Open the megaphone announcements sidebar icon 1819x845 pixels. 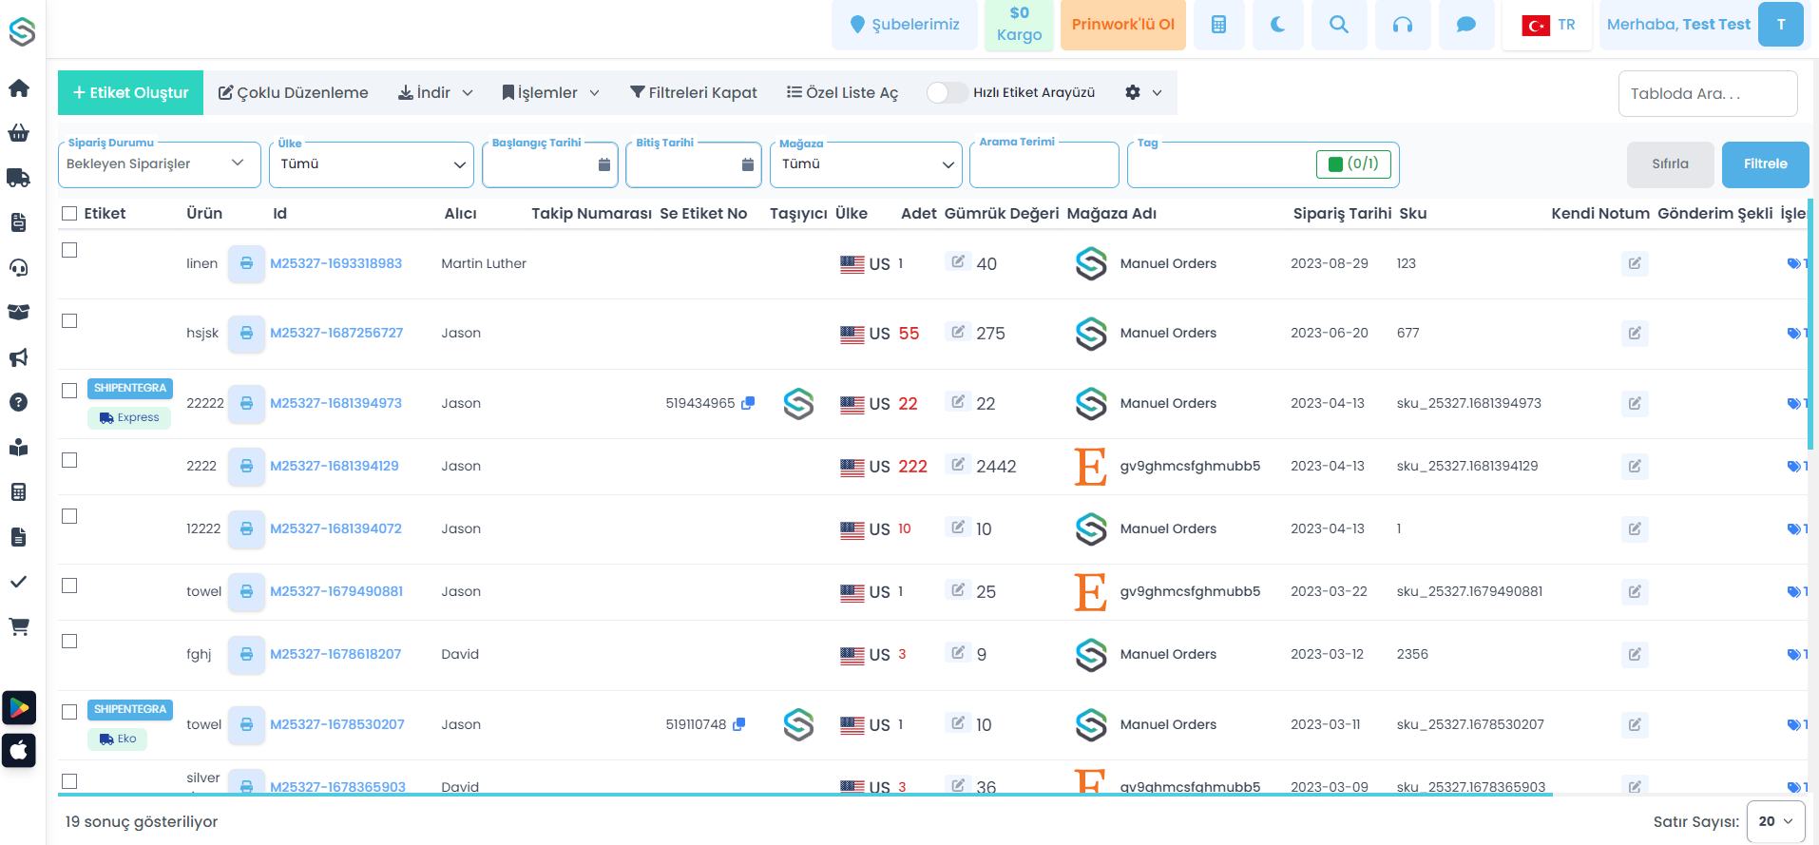(x=19, y=357)
